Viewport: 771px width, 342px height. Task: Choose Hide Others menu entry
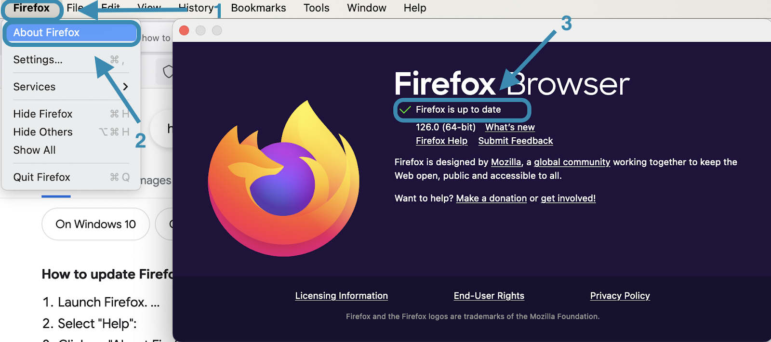tap(43, 132)
